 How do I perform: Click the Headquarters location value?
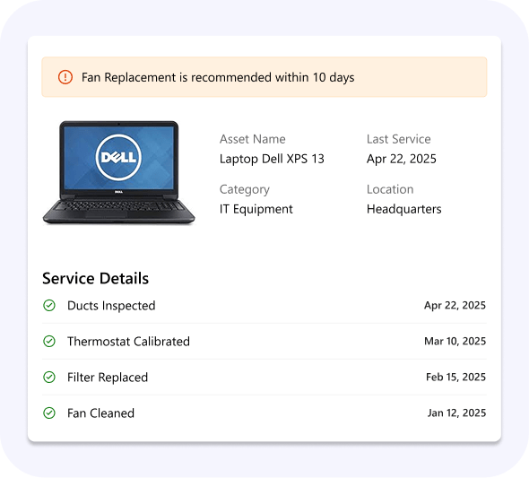pyautogui.click(x=403, y=209)
